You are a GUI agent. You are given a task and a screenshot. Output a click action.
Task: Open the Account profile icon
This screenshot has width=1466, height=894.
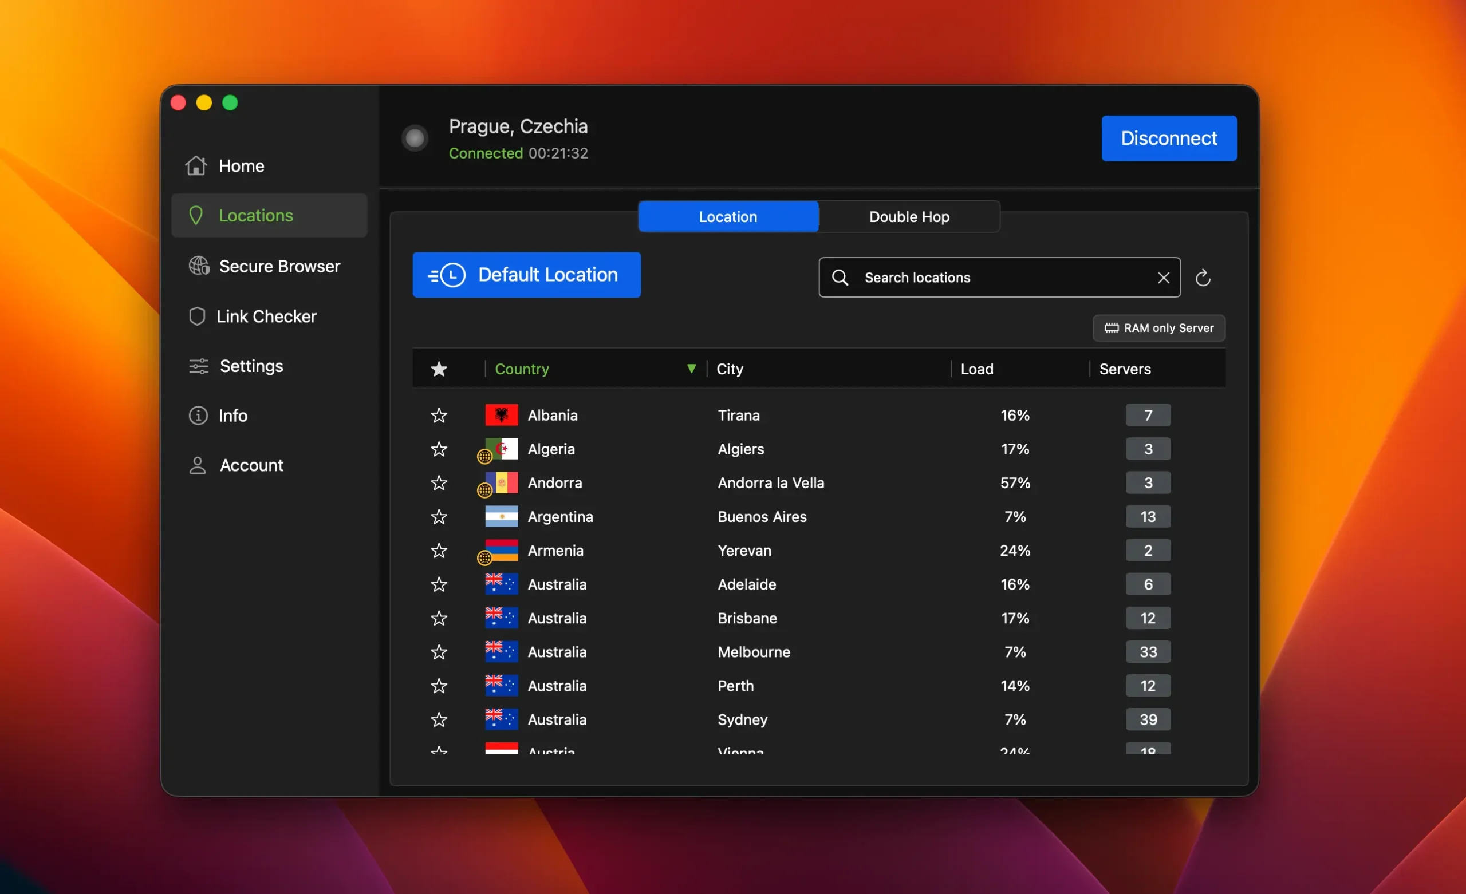(197, 465)
